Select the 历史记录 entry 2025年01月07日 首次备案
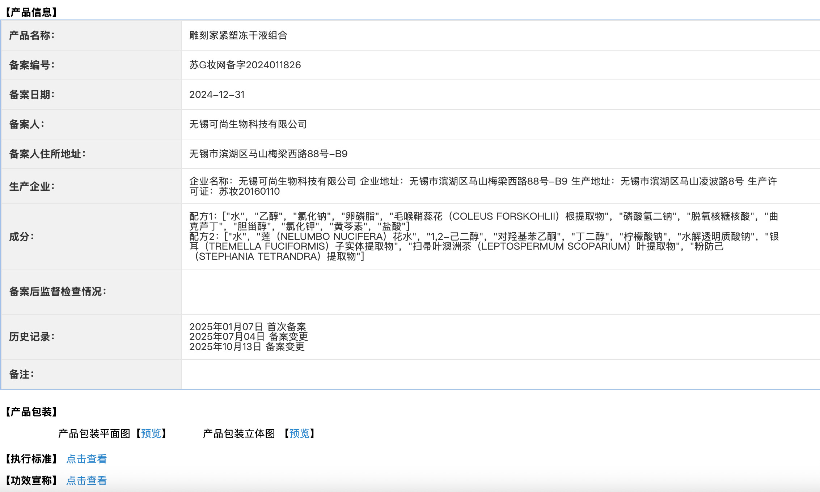This screenshot has width=820, height=492. click(x=248, y=327)
